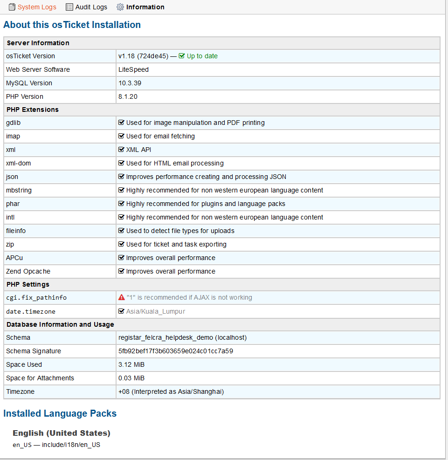Viewport: 448px width, 460px height.
Task: Click the Zend Opcache row label
Action: point(28,271)
